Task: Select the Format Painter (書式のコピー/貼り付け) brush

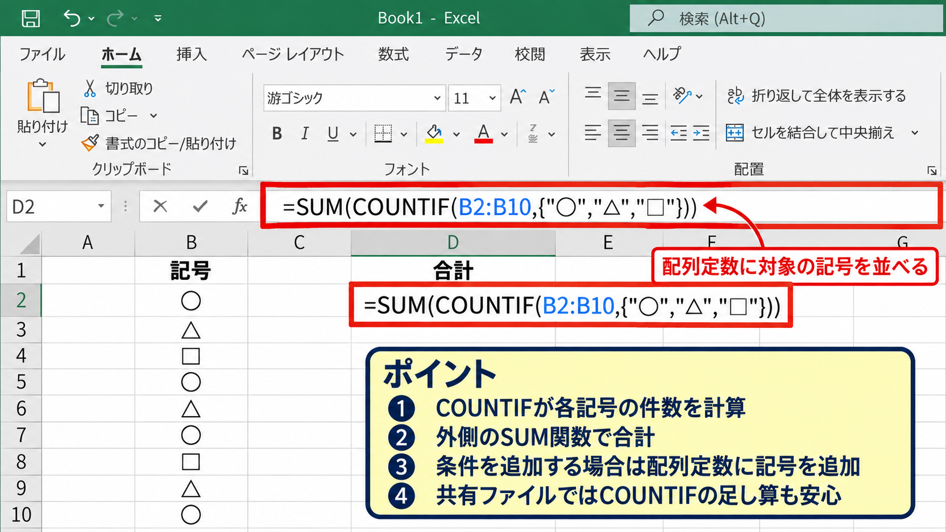Action: 90,143
